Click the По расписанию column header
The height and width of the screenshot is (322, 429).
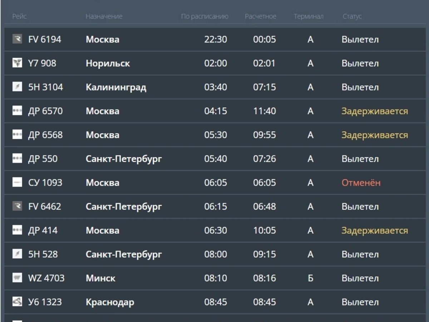204,16
